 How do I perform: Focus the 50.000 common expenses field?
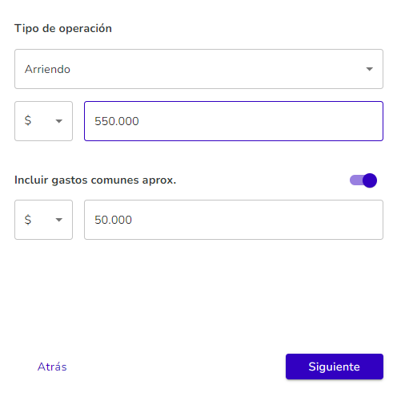(234, 220)
